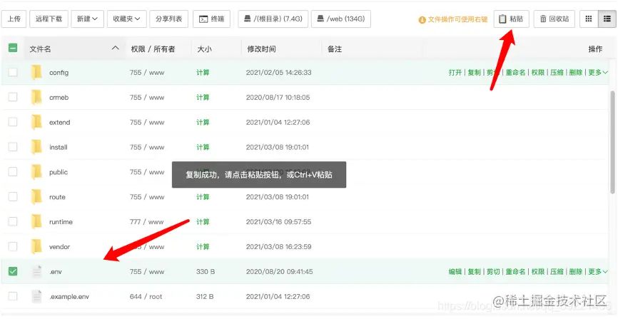The width and height of the screenshot is (618, 319).
Task: Check the install folder checkbox
Action: tap(13, 147)
